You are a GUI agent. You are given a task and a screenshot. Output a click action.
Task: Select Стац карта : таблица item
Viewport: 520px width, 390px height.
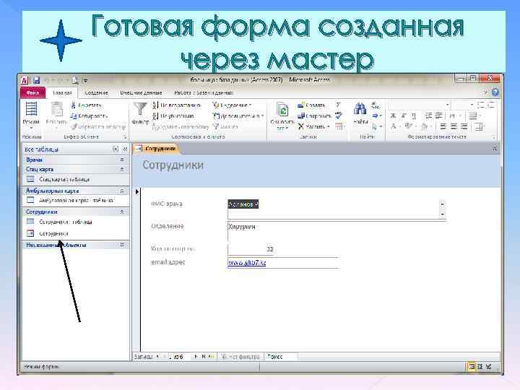click(77, 179)
